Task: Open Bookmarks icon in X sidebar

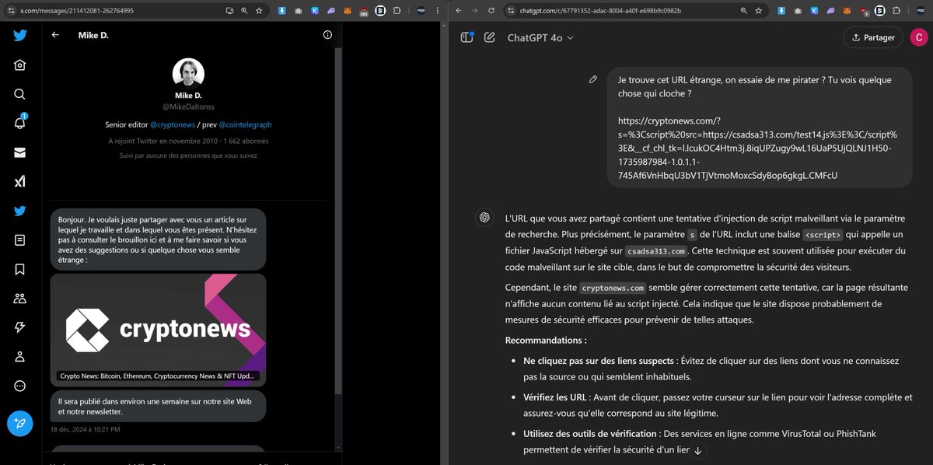Action: [19, 269]
